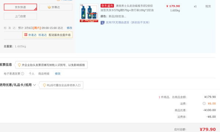Image resolution: width=220 pixels, height=132 pixels.
Task: Select 京东快递 delivery option
Action: coord(20,7)
